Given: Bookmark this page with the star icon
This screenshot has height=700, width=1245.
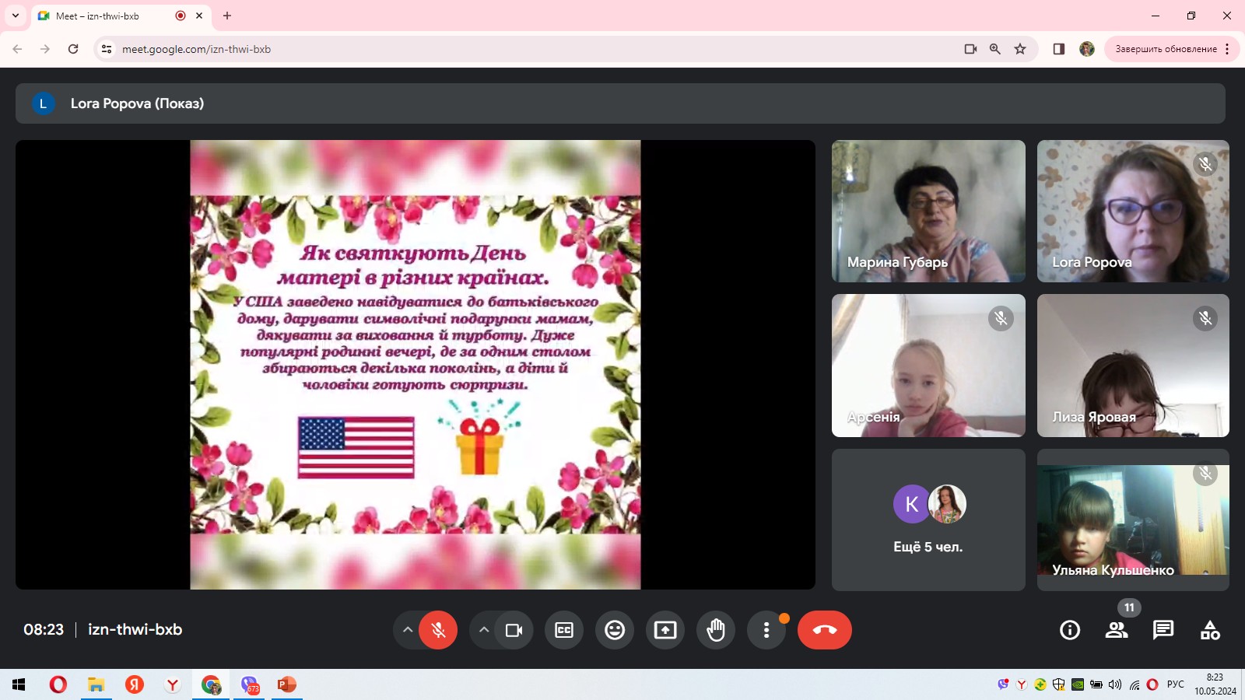Looking at the screenshot, I should (x=1020, y=49).
